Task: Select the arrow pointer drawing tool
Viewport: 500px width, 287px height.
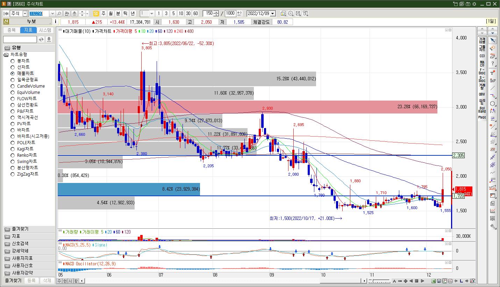Action: coord(493,41)
